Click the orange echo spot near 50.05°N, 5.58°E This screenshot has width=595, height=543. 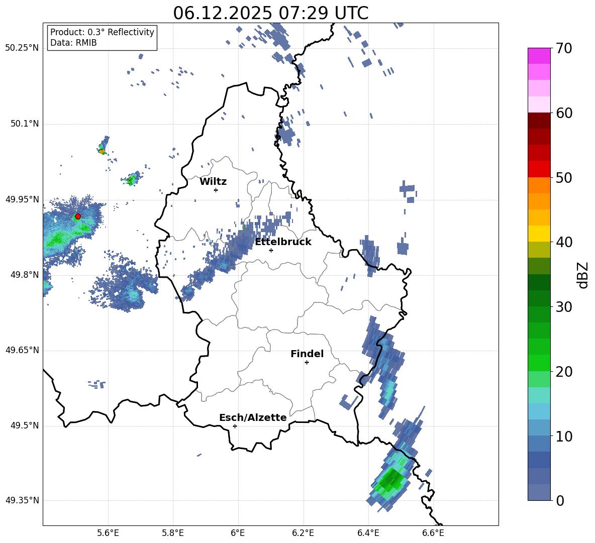[102, 151]
